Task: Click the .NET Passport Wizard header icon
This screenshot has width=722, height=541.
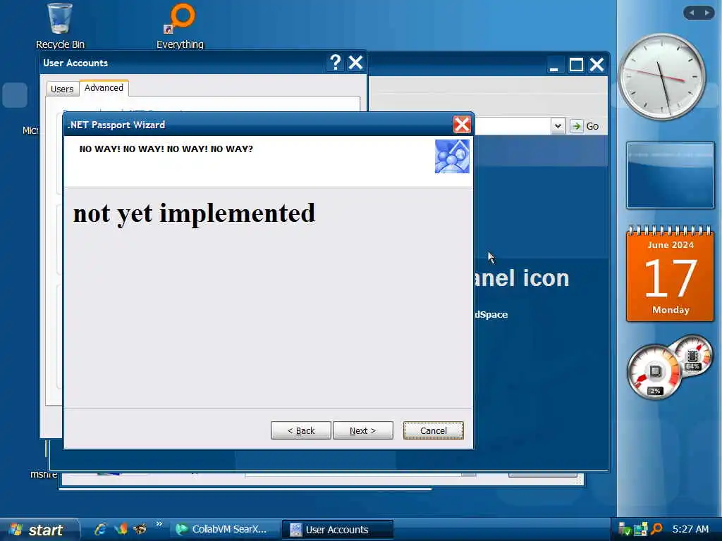Action: pos(452,156)
